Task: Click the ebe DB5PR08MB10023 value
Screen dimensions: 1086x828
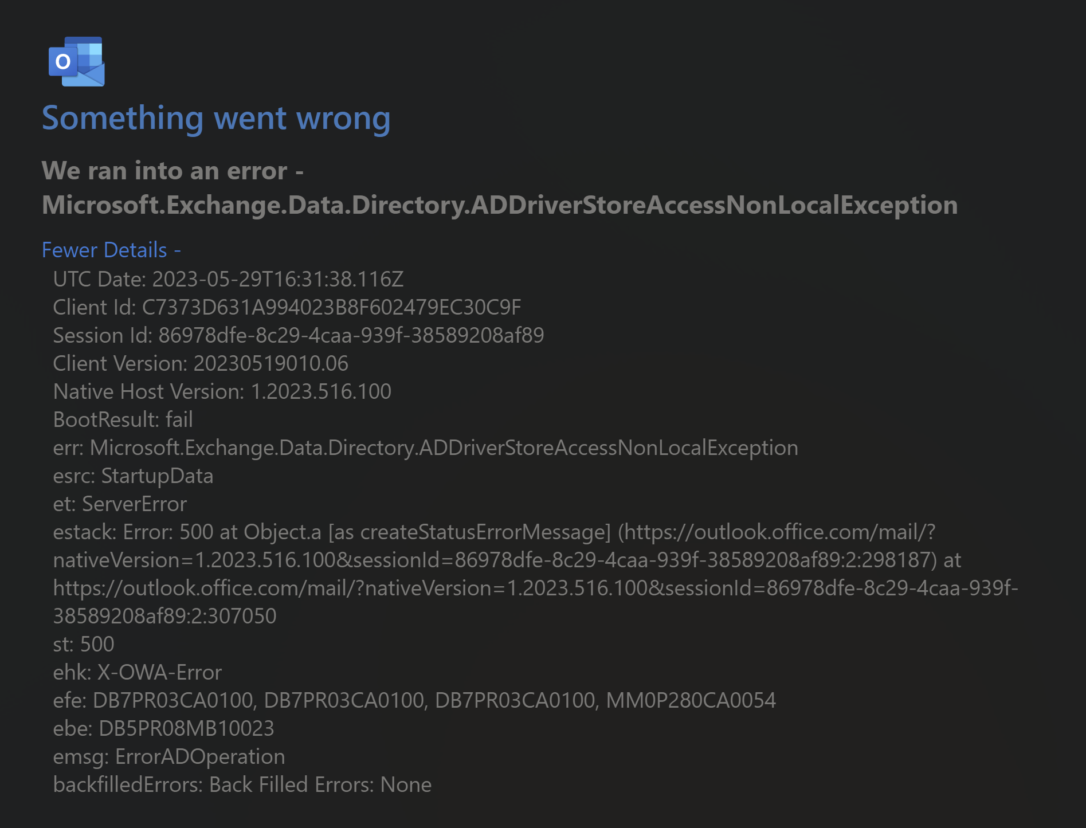Action: tap(163, 728)
